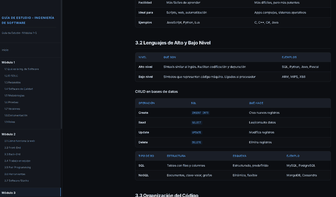Jump to 2.7 Software Stacks

(x=17, y=181)
